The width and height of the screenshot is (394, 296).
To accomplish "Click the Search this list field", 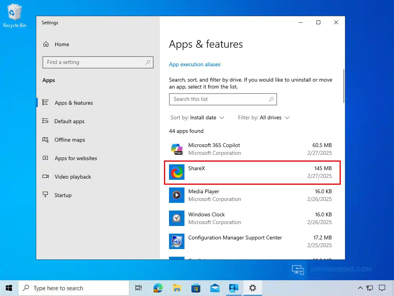I will (220, 99).
